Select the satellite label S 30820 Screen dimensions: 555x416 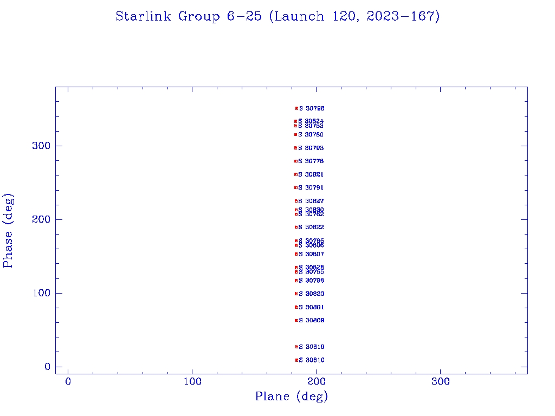coord(312,294)
